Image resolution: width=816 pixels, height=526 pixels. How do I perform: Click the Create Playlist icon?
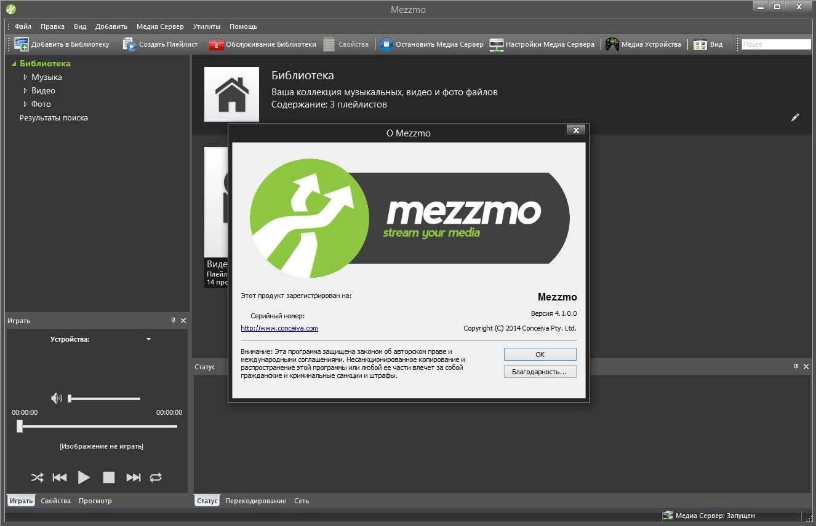[x=129, y=44]
